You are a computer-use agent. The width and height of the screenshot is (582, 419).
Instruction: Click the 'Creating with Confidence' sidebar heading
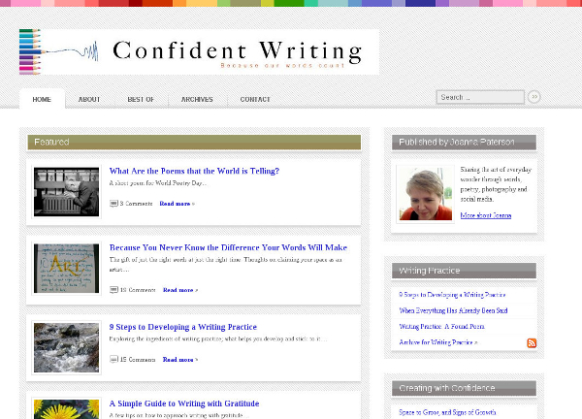point(464,388)
